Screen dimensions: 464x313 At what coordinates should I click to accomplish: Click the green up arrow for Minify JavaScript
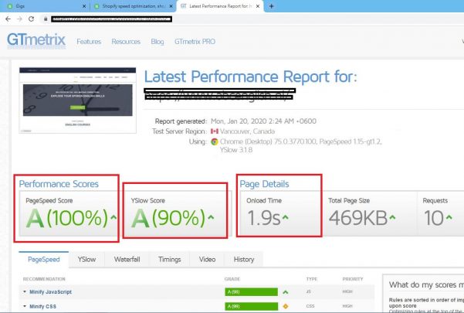click(285, 292)
